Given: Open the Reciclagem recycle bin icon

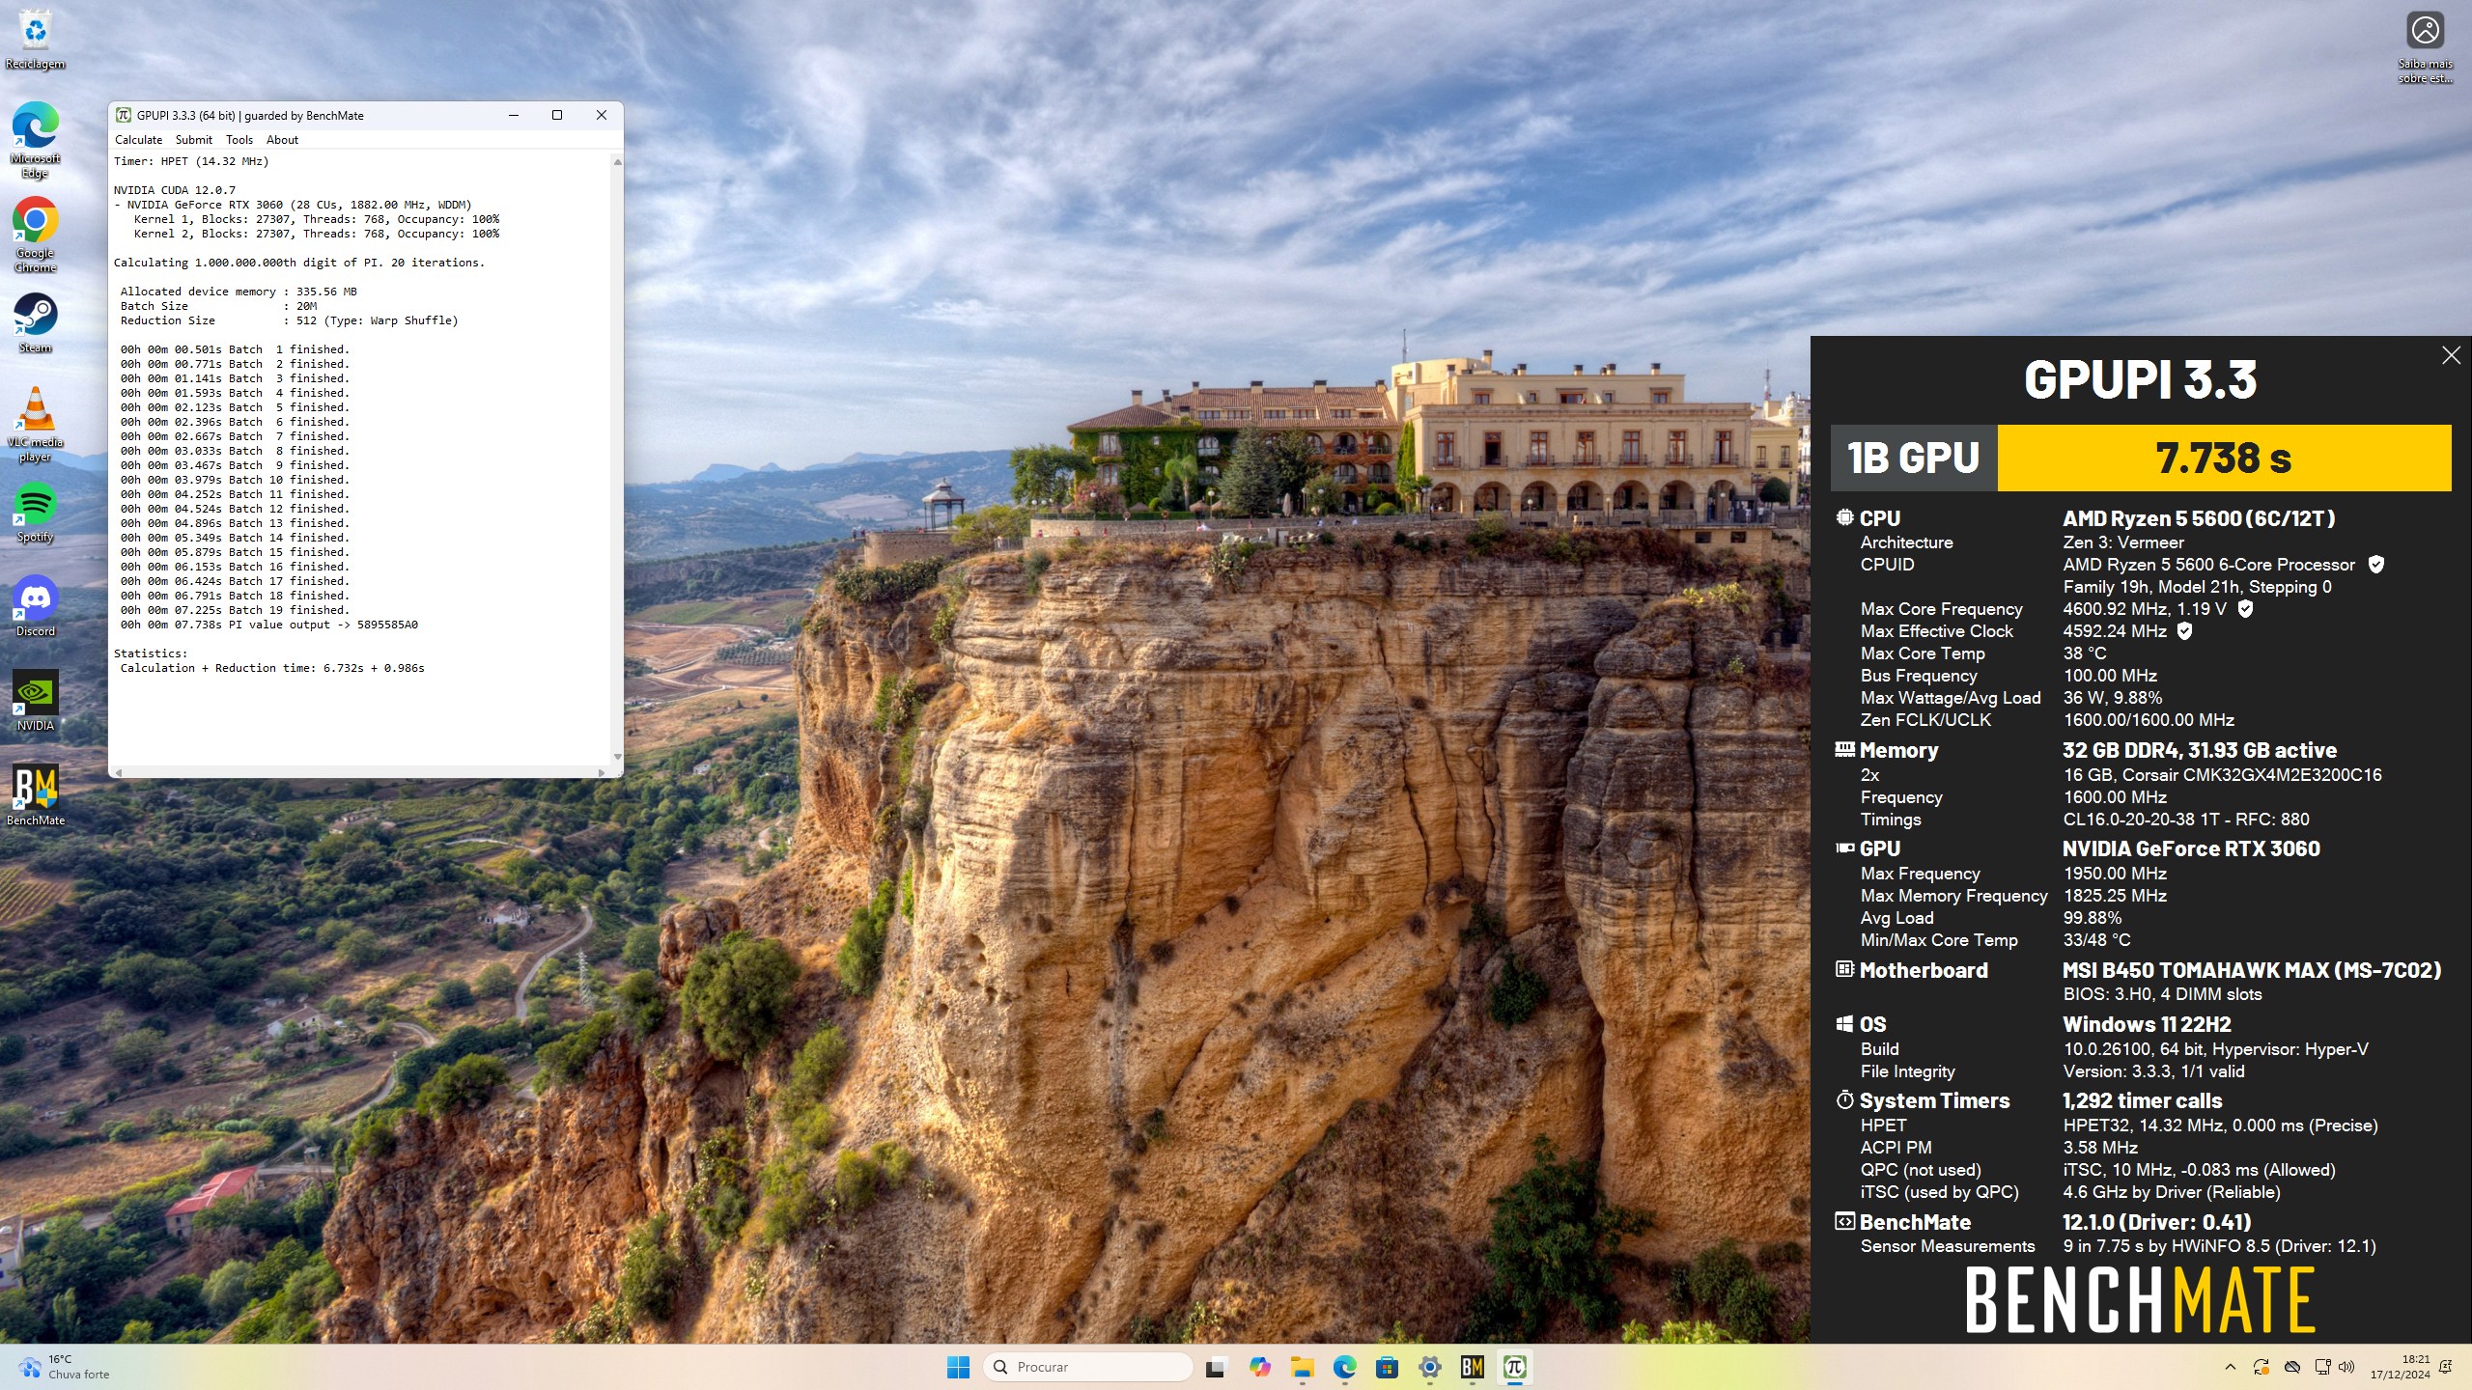Looking at the screenshot, I should [35, 39].
